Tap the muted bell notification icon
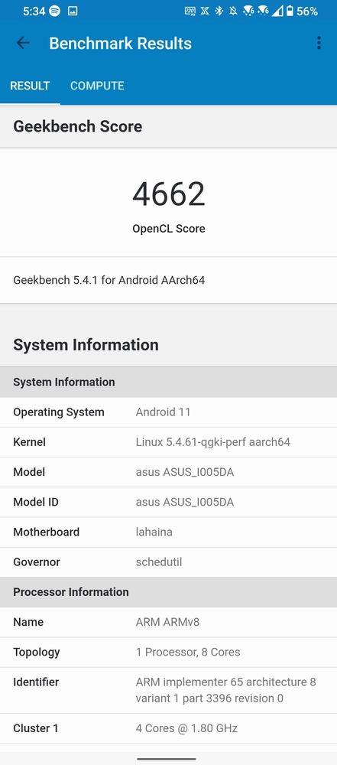The image size is (337, 765). [233, 11]
